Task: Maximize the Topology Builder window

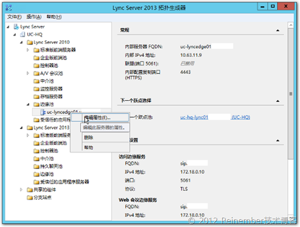Action: (273, 7)
